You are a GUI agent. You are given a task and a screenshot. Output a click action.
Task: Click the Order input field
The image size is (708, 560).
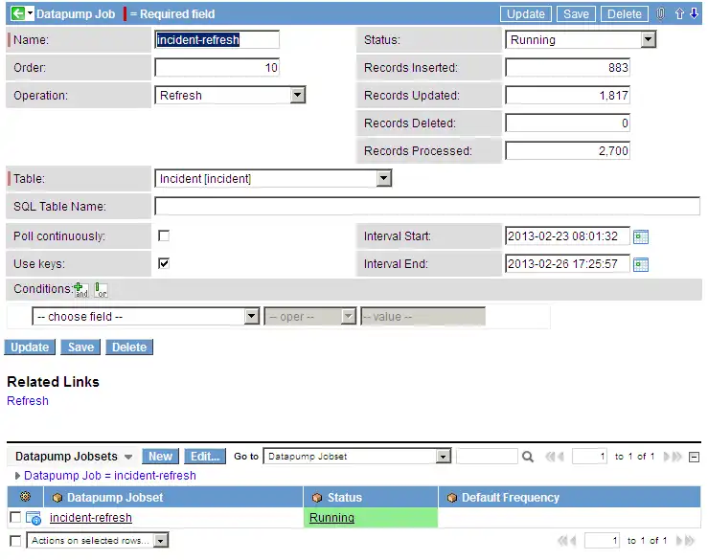click(217, 68)
